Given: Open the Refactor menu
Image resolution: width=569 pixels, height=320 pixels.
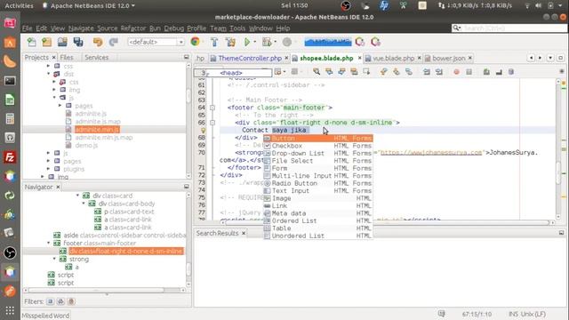Looking at the screenshot, I should [x=132, y=28].
